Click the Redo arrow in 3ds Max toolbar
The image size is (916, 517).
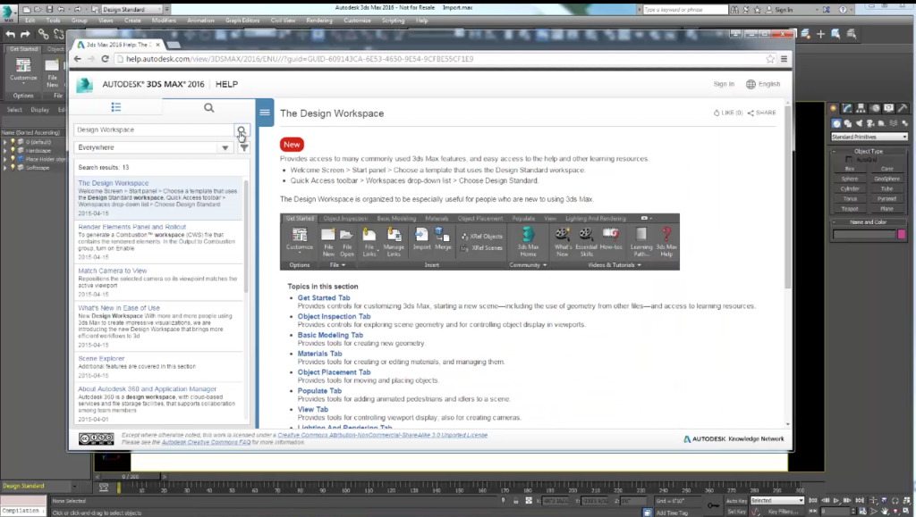coord(25,35)
